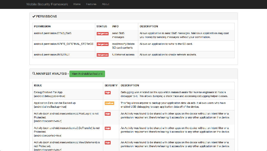Go to the Home menu item
The height and width of the screenshot is (151, 267).
[77, 4]
